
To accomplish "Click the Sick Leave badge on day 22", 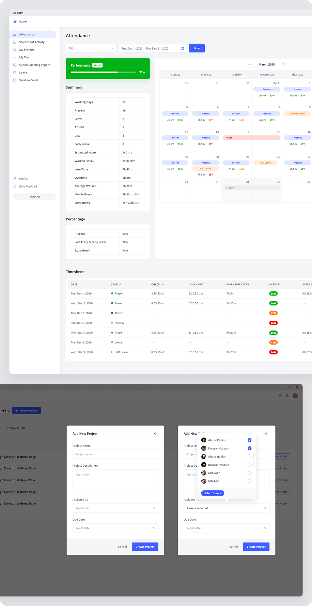I will pyautogui.click(x=265, y=163).
